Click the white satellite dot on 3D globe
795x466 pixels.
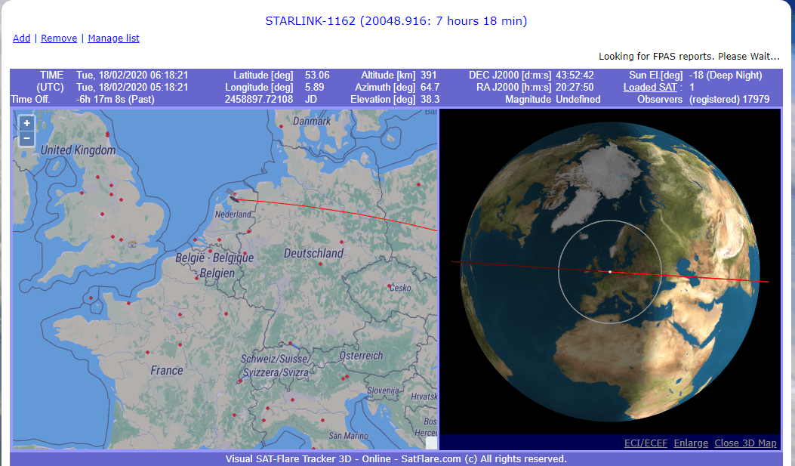[x=610, y=272]
